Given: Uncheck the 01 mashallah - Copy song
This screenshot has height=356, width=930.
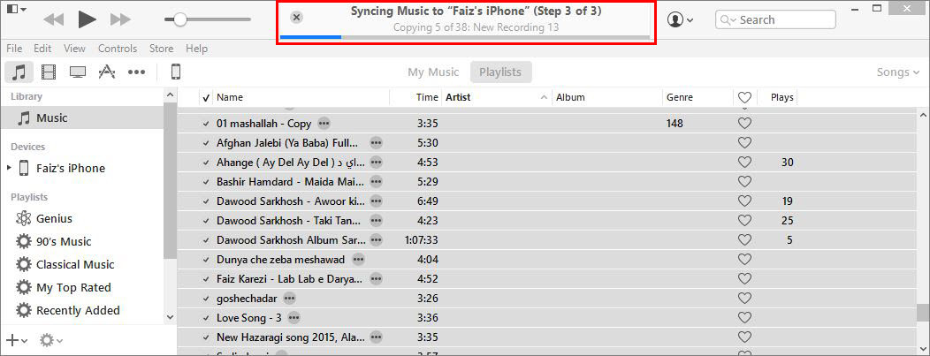Looking at the screenshot, I should click(x=206, y=124).
